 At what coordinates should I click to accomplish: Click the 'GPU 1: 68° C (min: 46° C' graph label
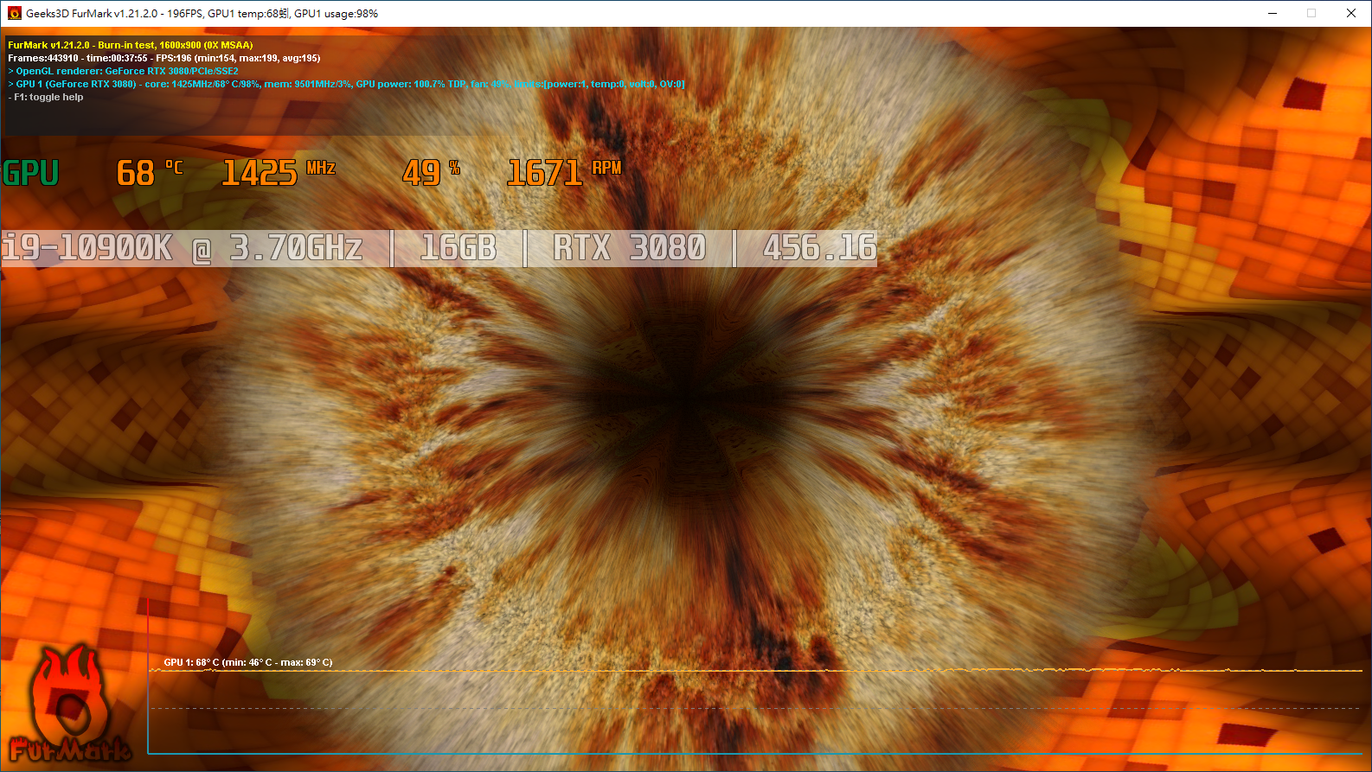point(248,662)
